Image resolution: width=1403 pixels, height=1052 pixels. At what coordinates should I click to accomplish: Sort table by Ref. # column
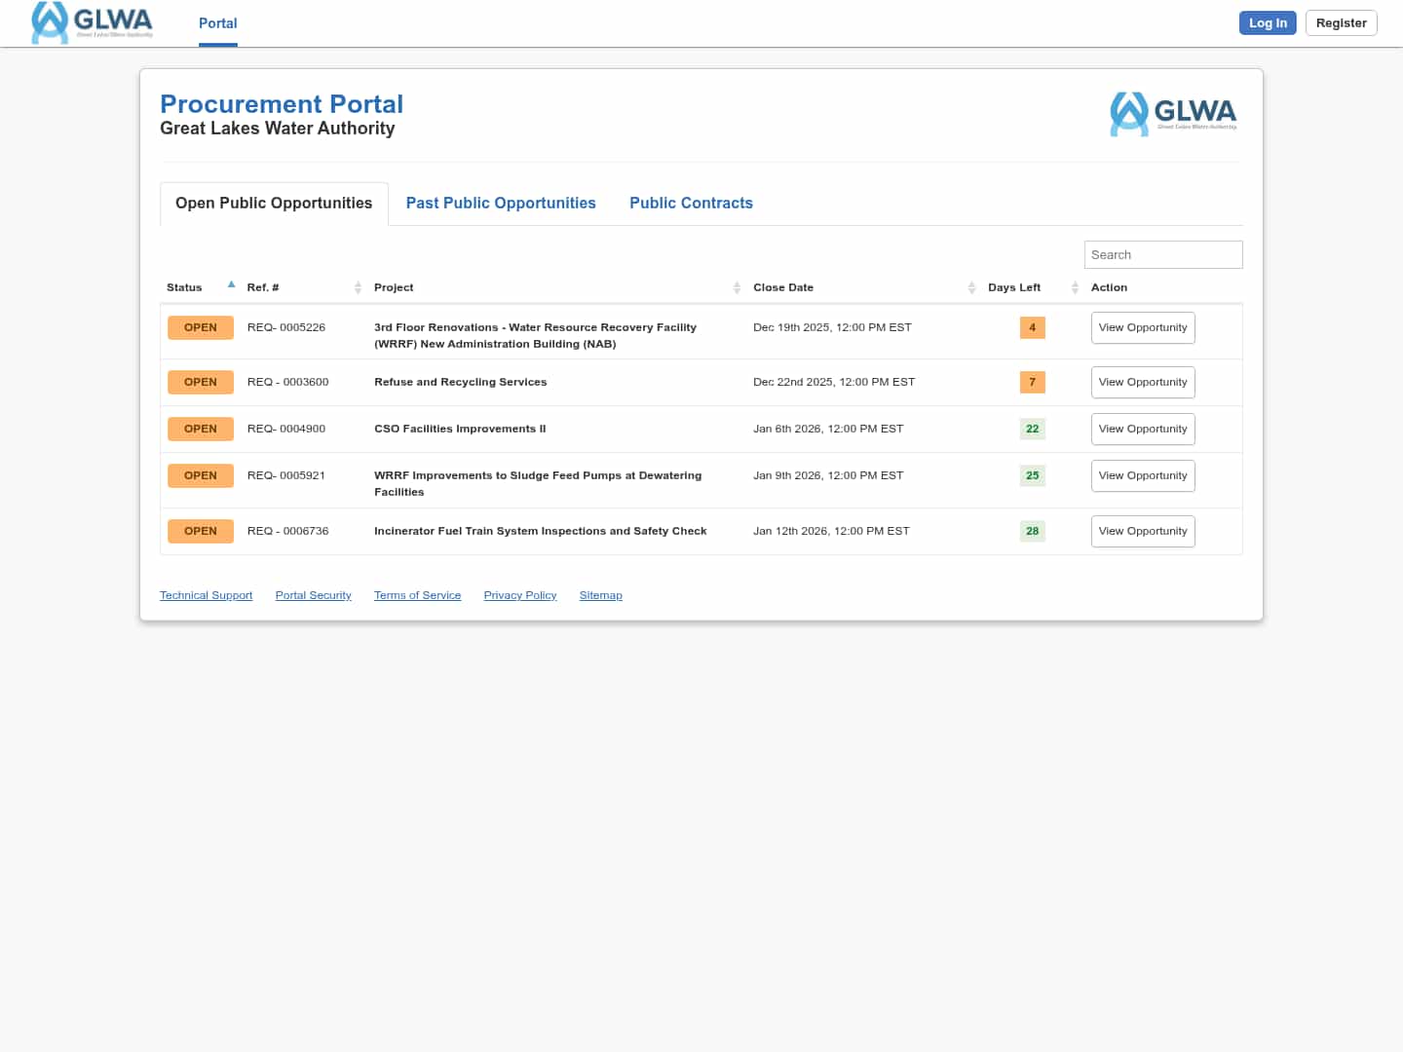pos(358,287)
